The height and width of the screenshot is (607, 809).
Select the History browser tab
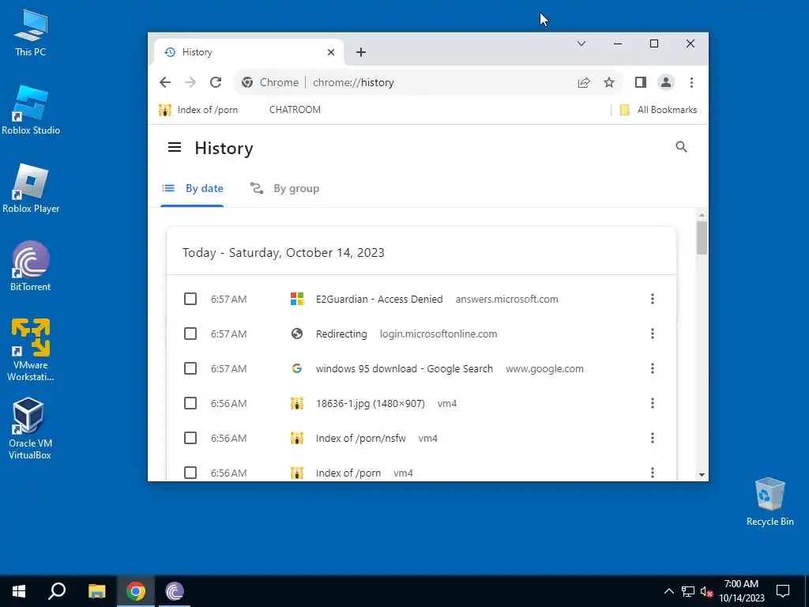249,52
